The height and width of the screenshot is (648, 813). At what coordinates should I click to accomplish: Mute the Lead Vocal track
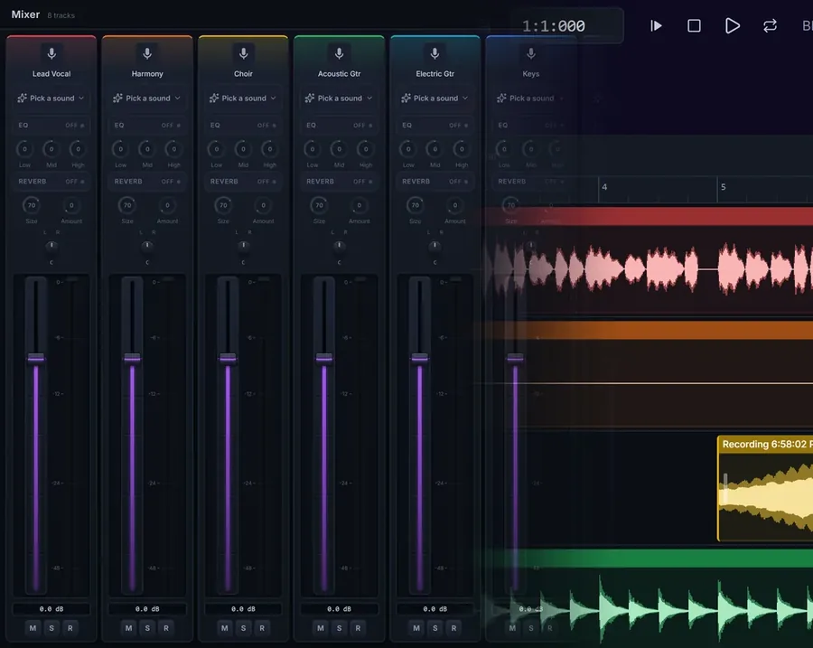tap(33, 628)
